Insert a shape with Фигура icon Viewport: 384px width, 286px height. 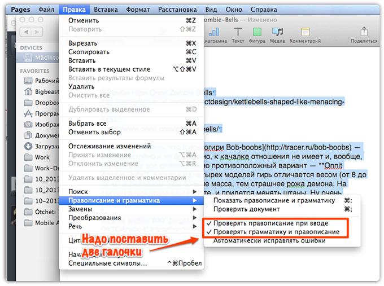[x=257, y=32]
